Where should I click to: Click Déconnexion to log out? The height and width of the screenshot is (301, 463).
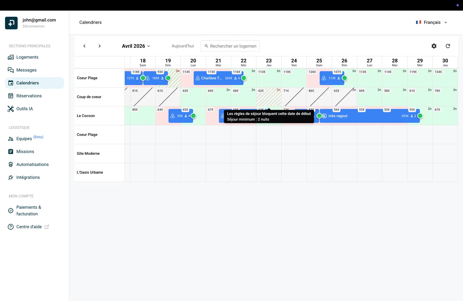click(34, 26)
